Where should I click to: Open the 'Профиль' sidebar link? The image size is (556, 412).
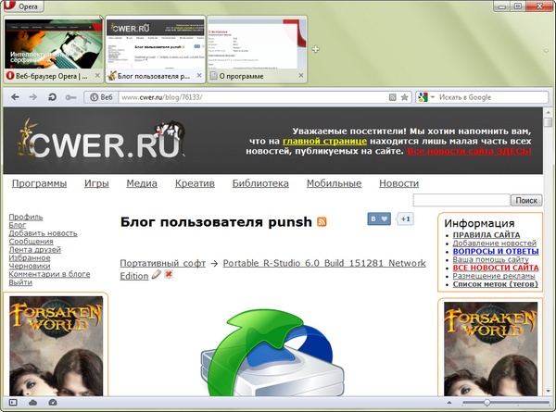pos(25,216)
